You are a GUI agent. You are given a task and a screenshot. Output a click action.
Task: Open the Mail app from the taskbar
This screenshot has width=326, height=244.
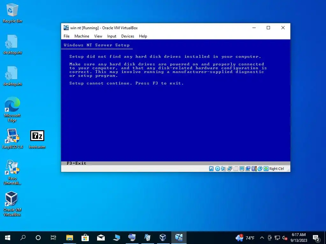pos(101,238)
